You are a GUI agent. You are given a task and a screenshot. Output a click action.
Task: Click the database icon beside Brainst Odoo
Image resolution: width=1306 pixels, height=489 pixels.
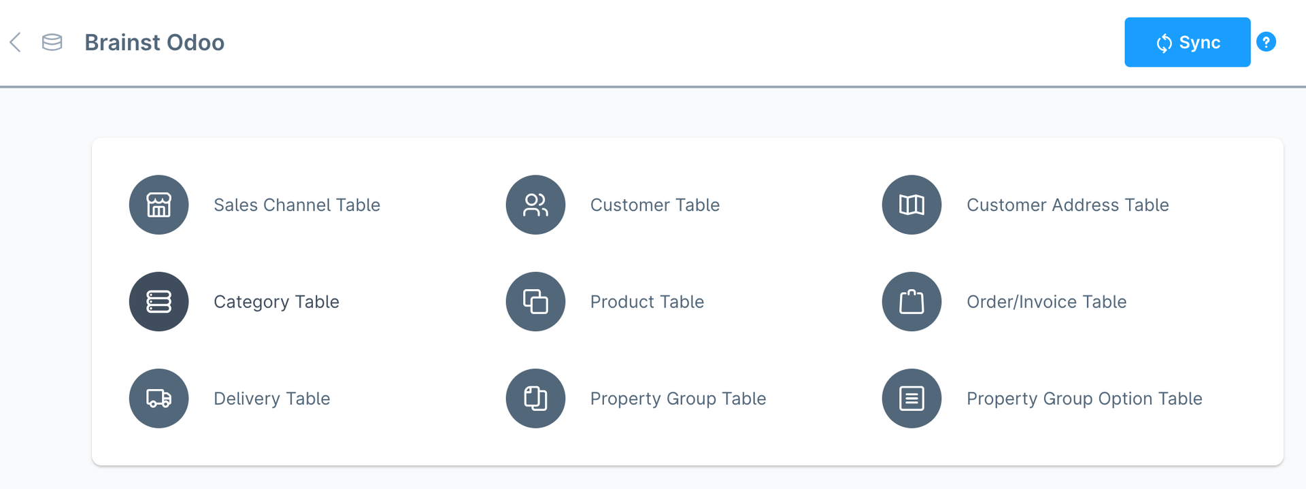[52, 42]
